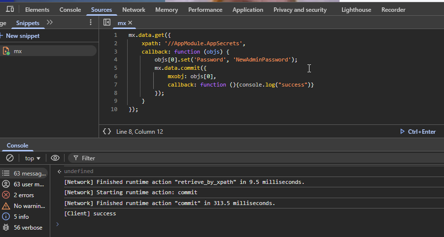Screen dimensions: 444x237
Task: Toggle live expression eye icon
Action: click(x=55, y=158)
